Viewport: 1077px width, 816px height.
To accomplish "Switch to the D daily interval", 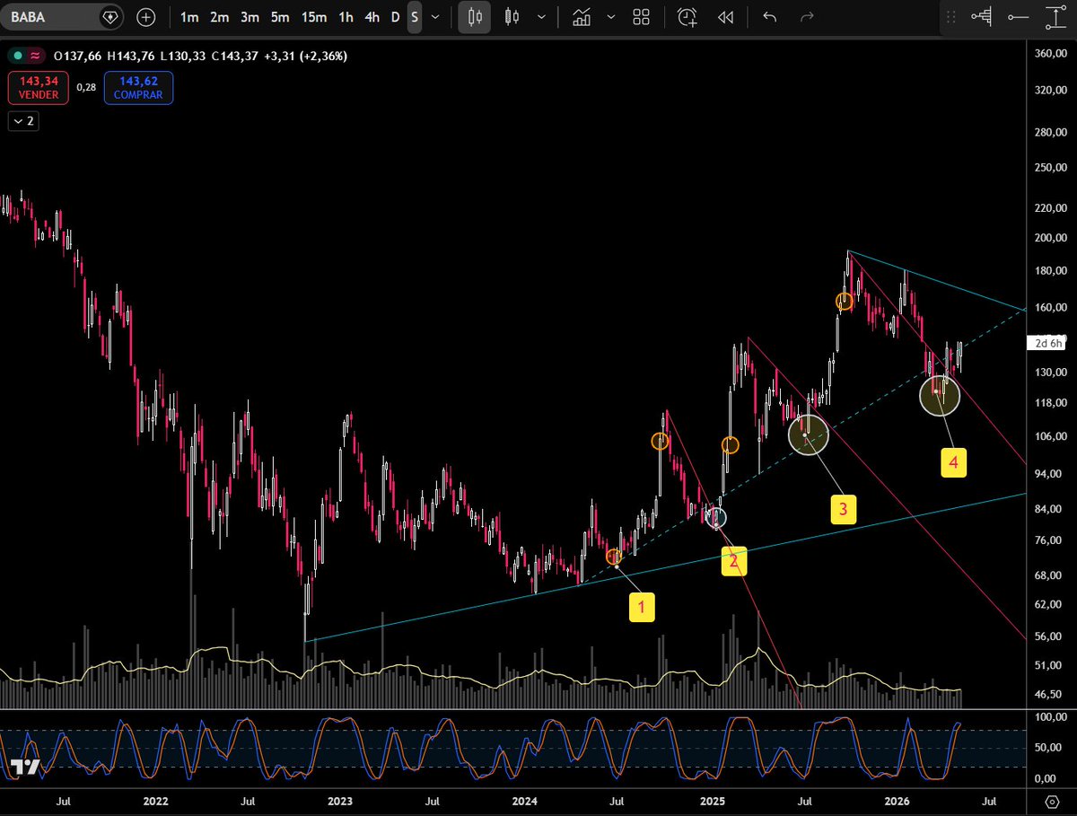I will pyautogui.click(x=395, y=17).
